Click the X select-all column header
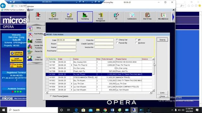The image size is (202, 113). point(47,59)
